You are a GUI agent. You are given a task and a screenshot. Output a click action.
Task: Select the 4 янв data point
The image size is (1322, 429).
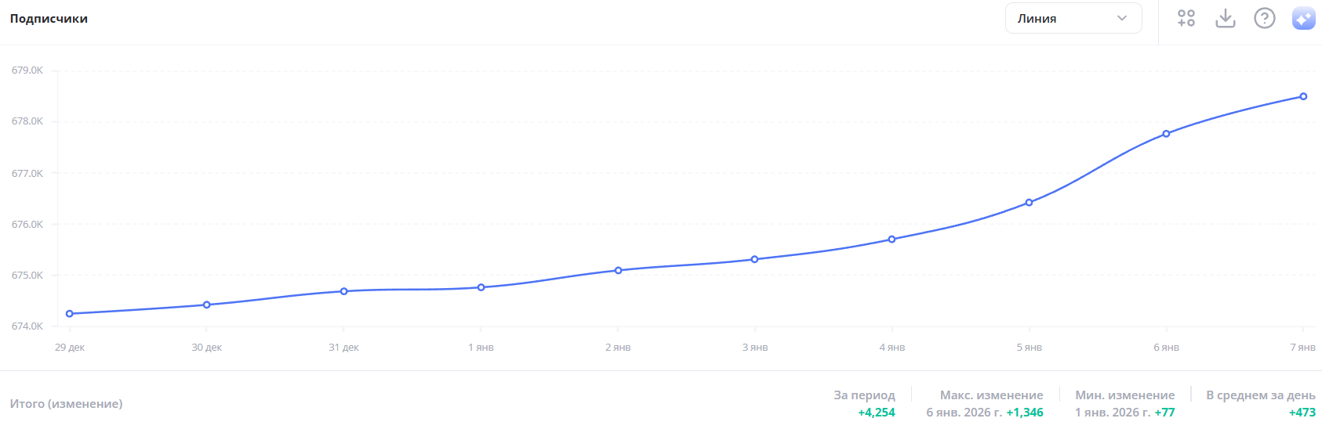pos(892,240)
